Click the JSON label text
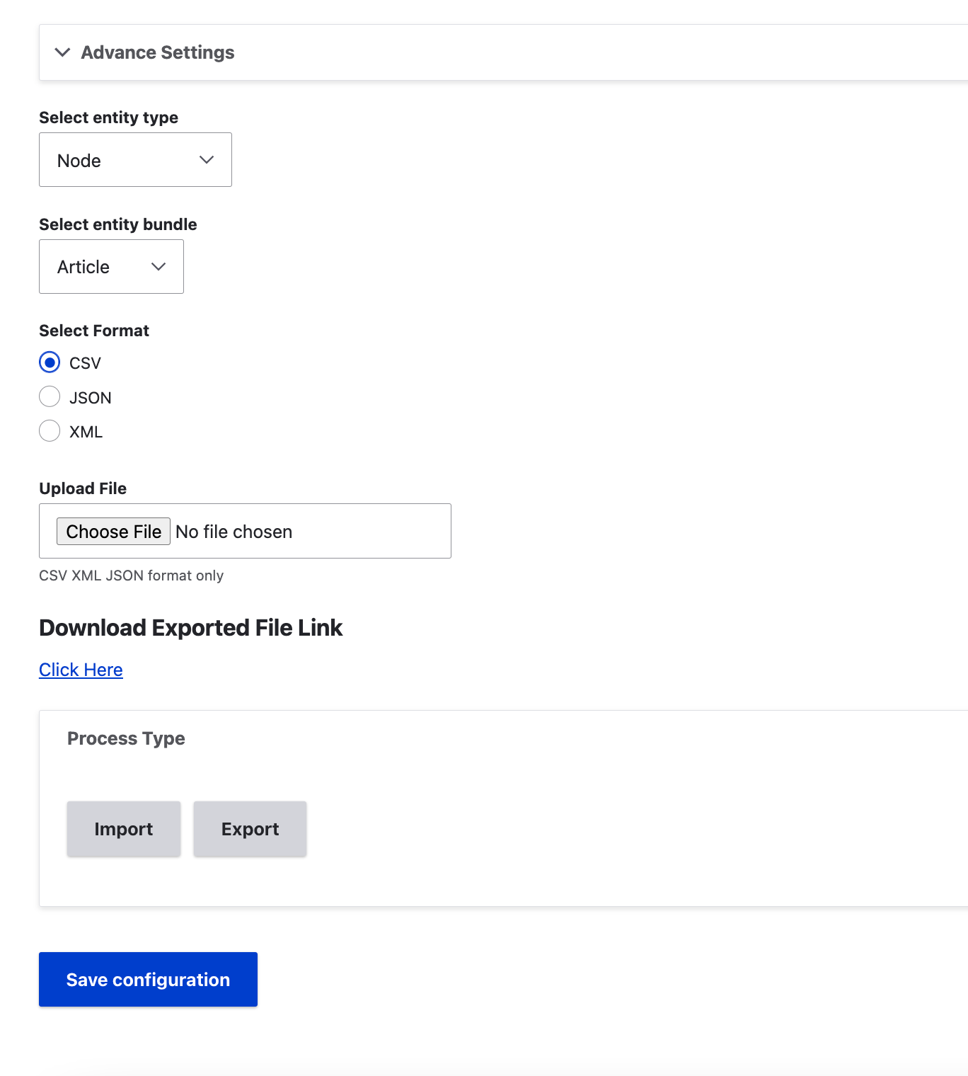 [91, 398]
